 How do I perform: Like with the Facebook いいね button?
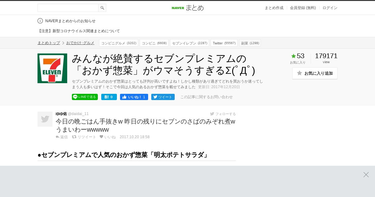click(134, 97)
